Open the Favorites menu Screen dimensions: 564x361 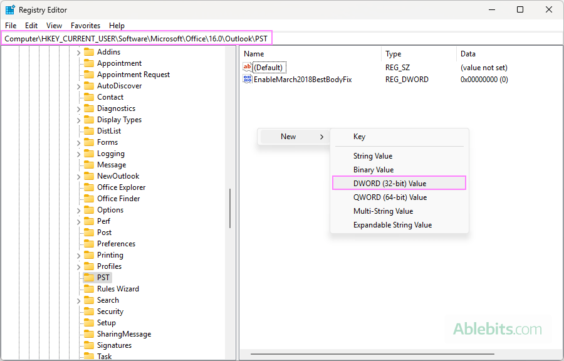[x=85, y=26]
